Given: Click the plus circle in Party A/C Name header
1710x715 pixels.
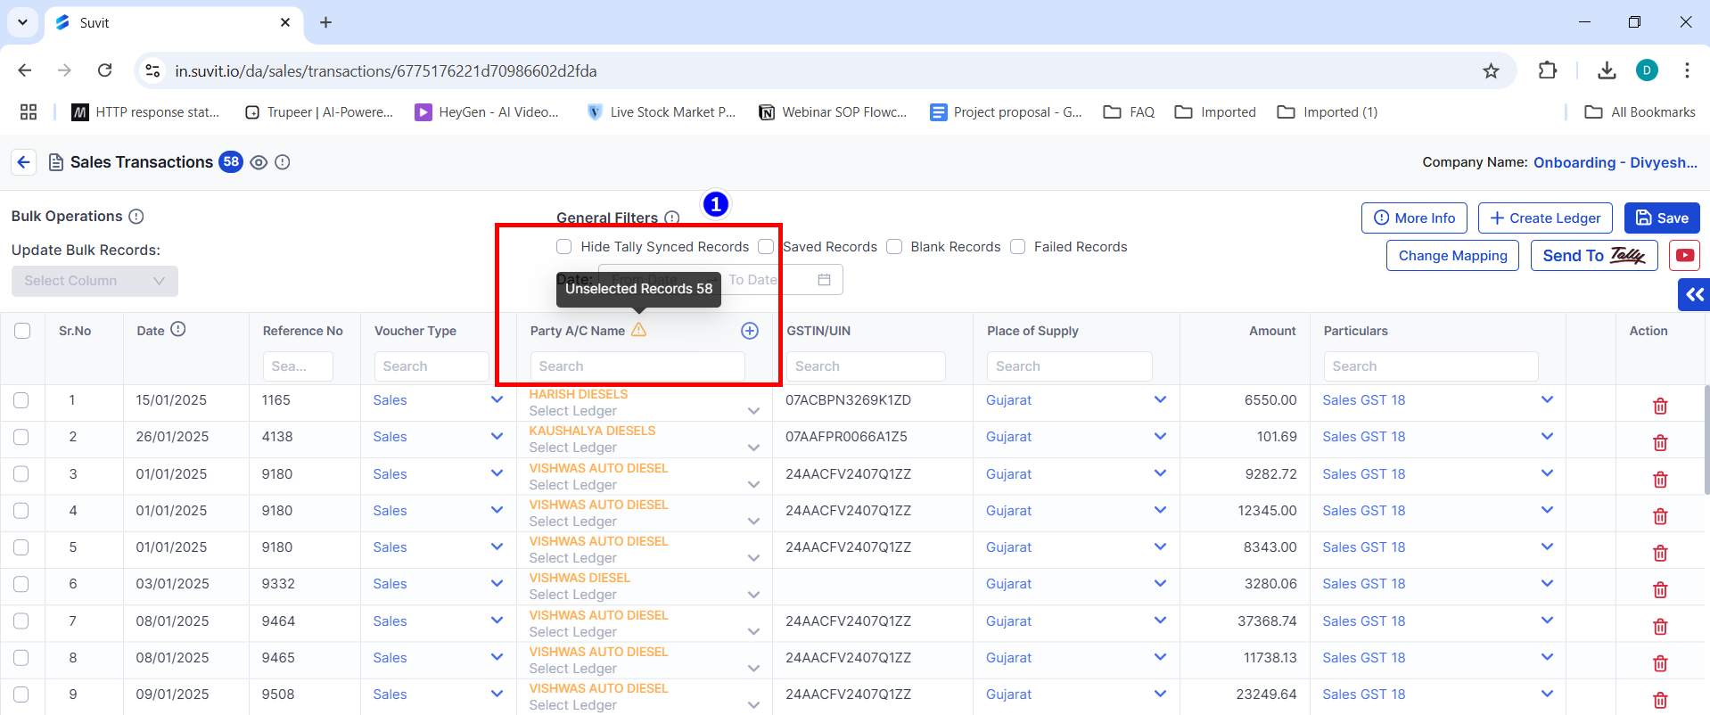Looking at the screenshot, I should [750, 331].
